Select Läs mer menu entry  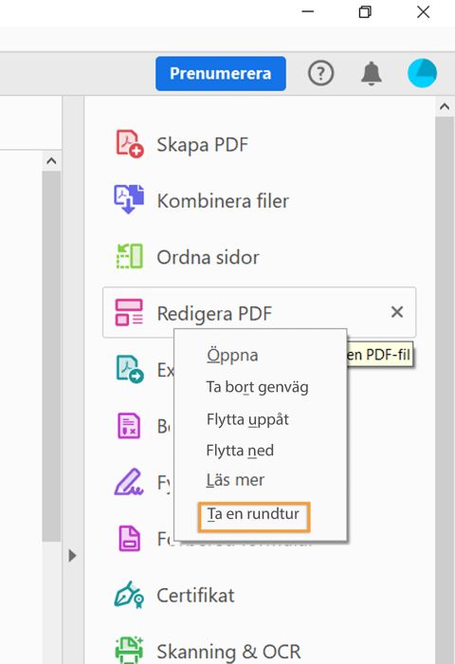[x=235, y=480]
